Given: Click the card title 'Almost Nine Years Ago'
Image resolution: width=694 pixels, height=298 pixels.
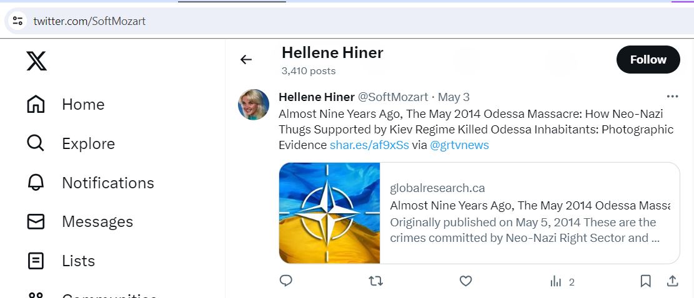Looking at the screenshot, I should coord(530,206).
